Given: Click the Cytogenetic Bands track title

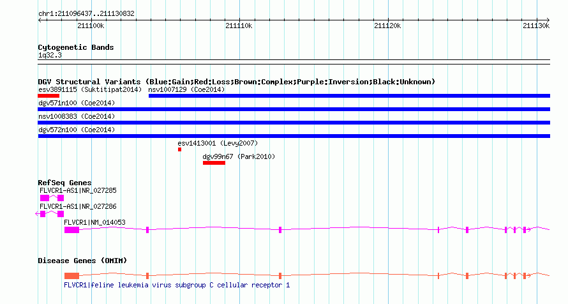Looking at the screenshot, I should point(76,47).
